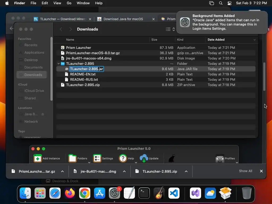
Task: Open the Finder Go menu
Action: [x=69, y=3]
